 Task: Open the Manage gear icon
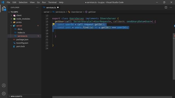(4, 94)
